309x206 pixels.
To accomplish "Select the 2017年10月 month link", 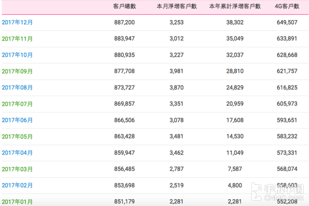I will coord(18,55).
